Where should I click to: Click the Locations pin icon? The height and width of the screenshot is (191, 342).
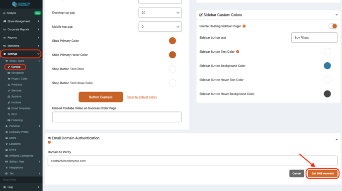(6, 144)
